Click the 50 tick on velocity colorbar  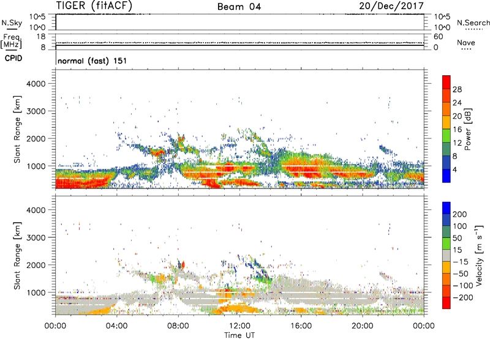coord(457,238)
